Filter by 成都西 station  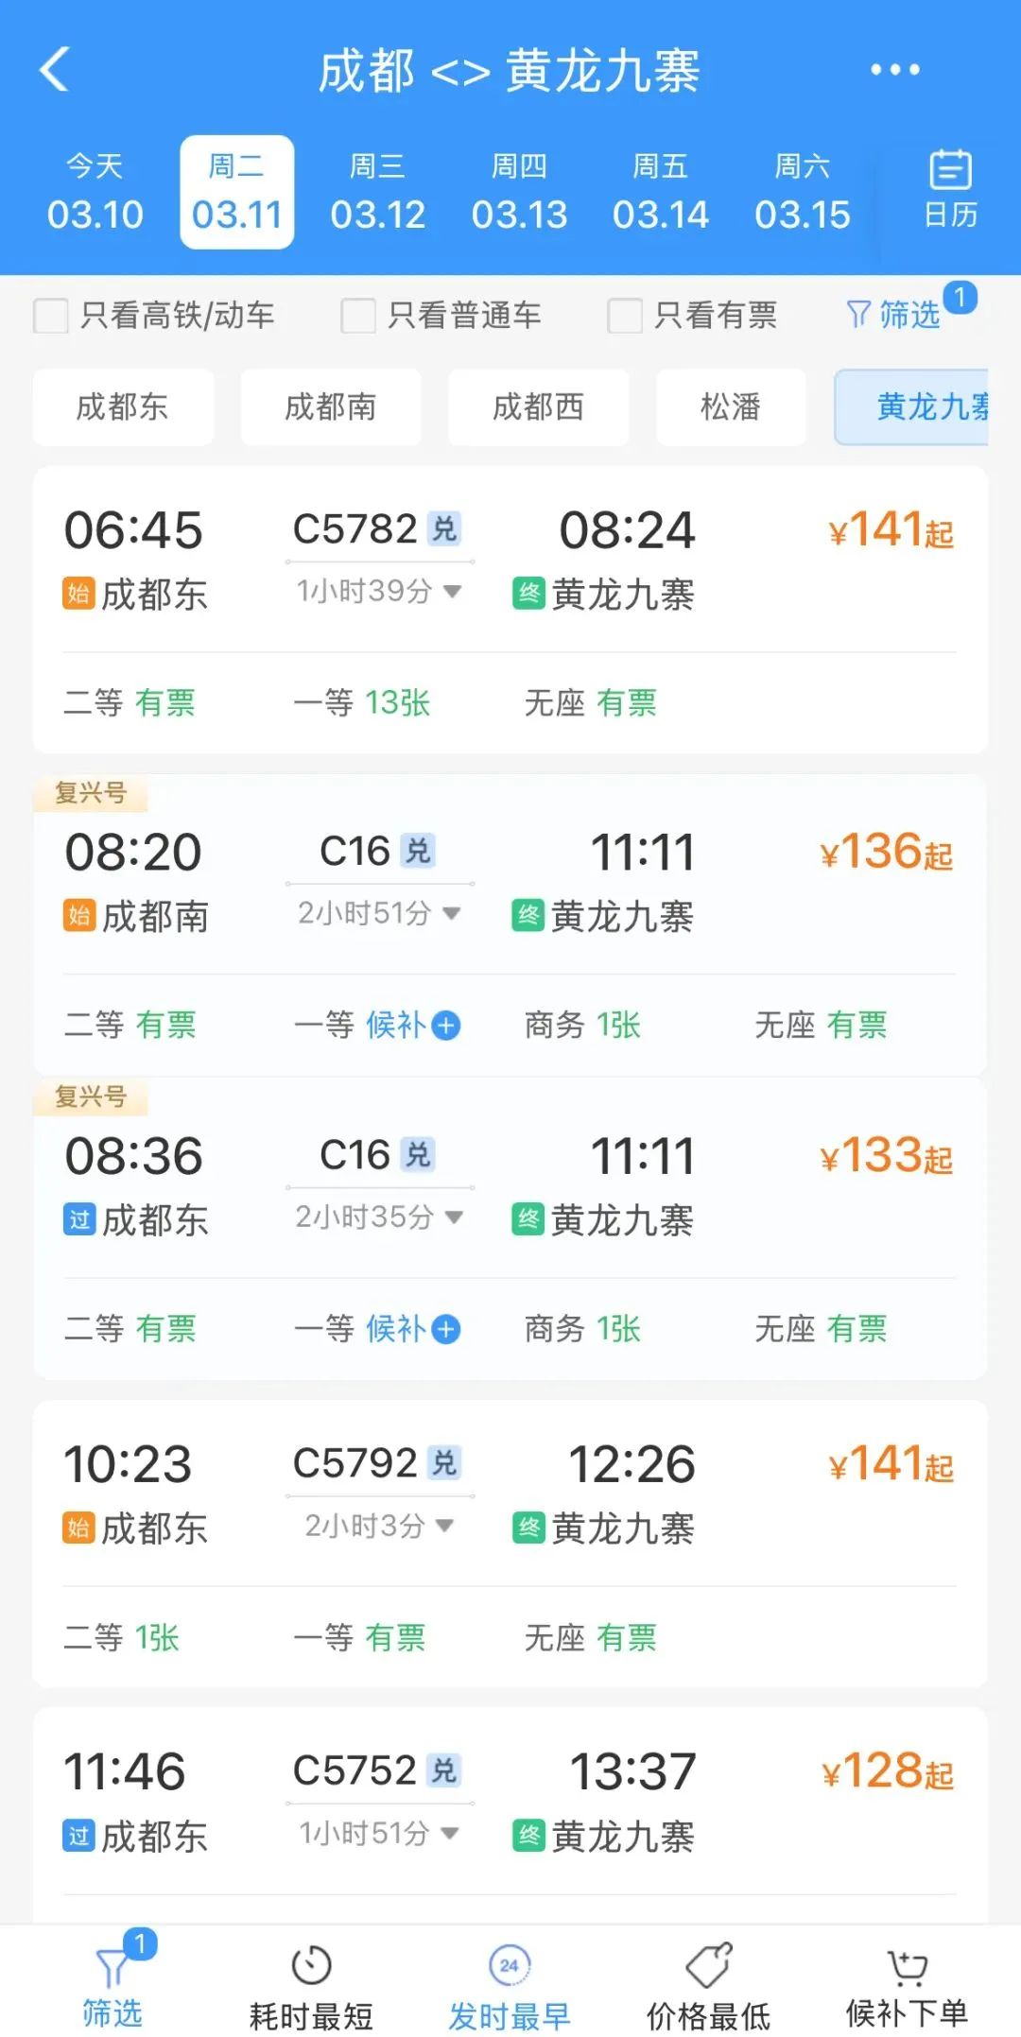(538, 407)
